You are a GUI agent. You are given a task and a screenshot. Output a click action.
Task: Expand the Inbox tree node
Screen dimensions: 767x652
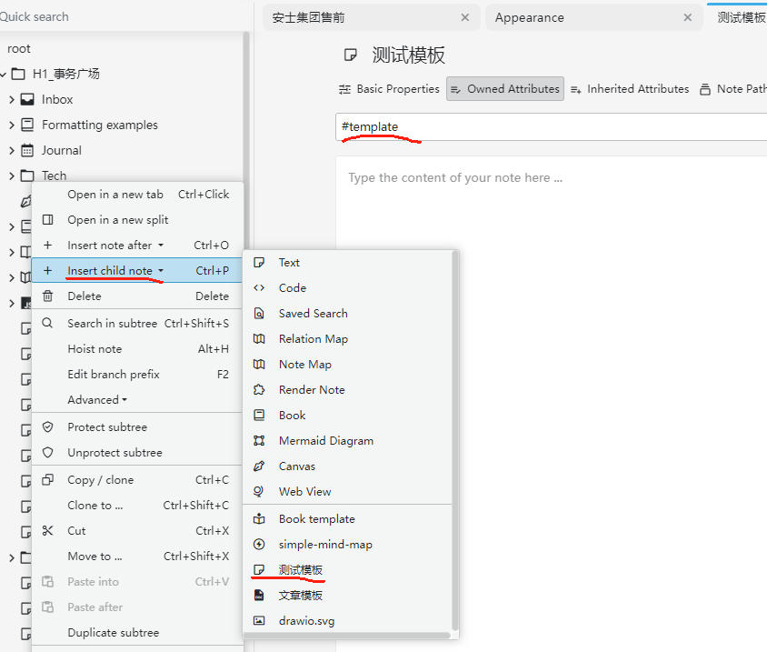pos(12,100)
